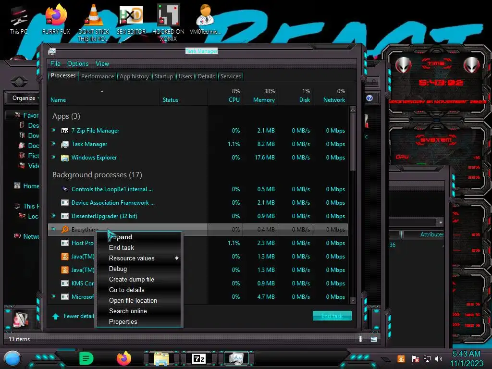Screen dimensions: 492x369
Task: Select the 7-Zip File Manager process icon
Action: (x=65, y=131)
